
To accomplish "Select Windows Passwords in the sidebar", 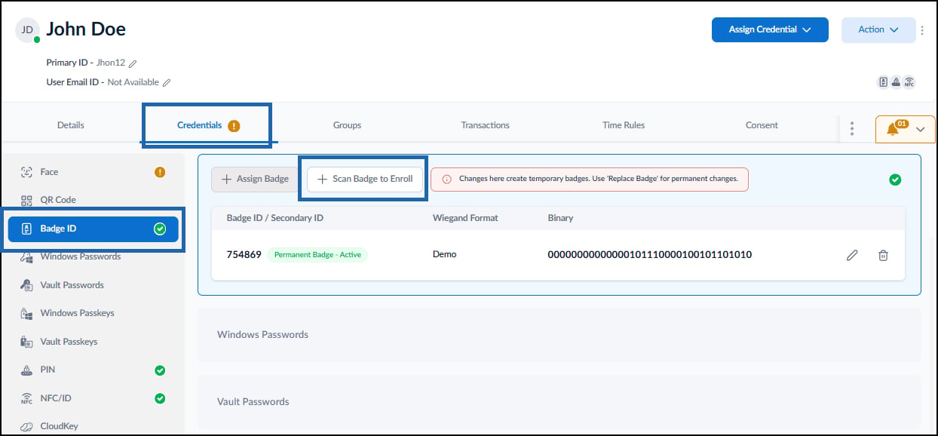I will click(x=93, y=256).
